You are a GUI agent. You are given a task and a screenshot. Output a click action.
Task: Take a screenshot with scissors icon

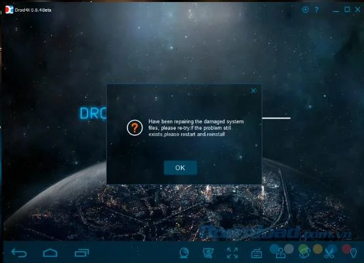point(329,253)
